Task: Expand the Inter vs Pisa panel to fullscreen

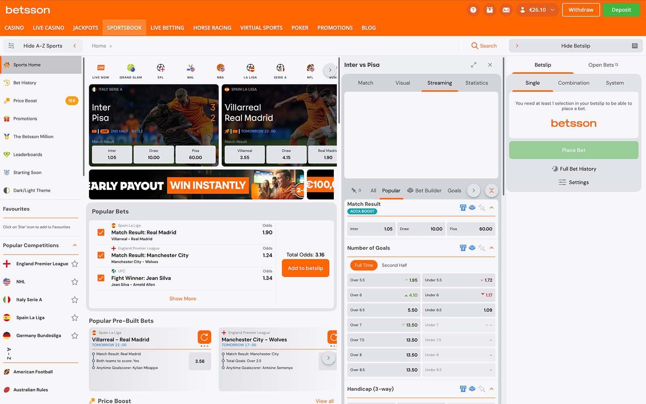Action: click(x=474, y=65)
